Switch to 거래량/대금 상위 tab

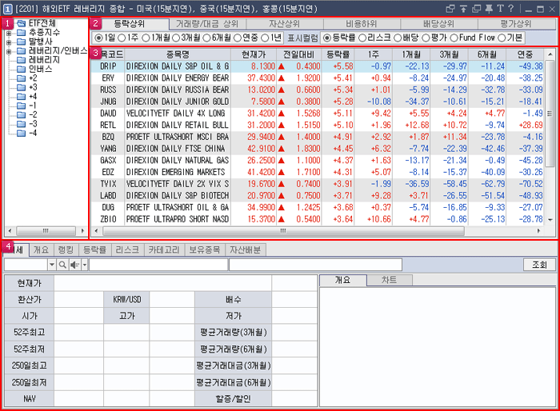(207, 24)
